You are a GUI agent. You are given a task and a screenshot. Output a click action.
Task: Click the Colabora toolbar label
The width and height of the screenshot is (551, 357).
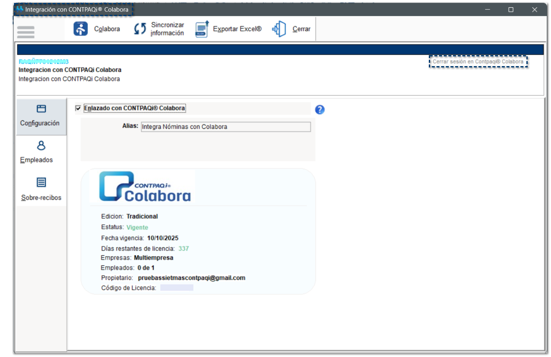107,29
